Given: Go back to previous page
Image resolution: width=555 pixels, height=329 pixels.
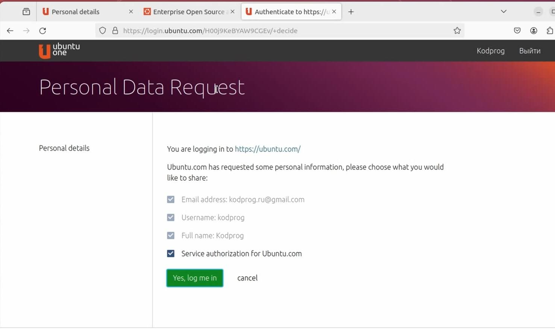Looking at the screenshot, I should point(10,31).
